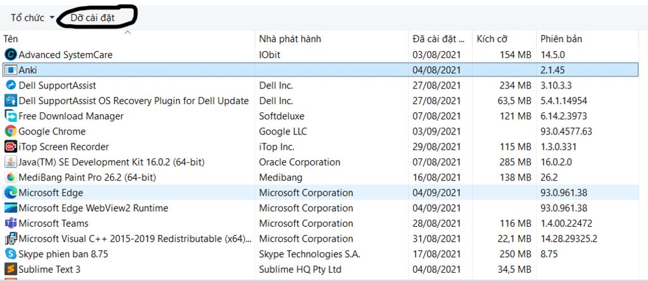
Task: Select the Sublime Text 3 icon
Action: (11, 270)
